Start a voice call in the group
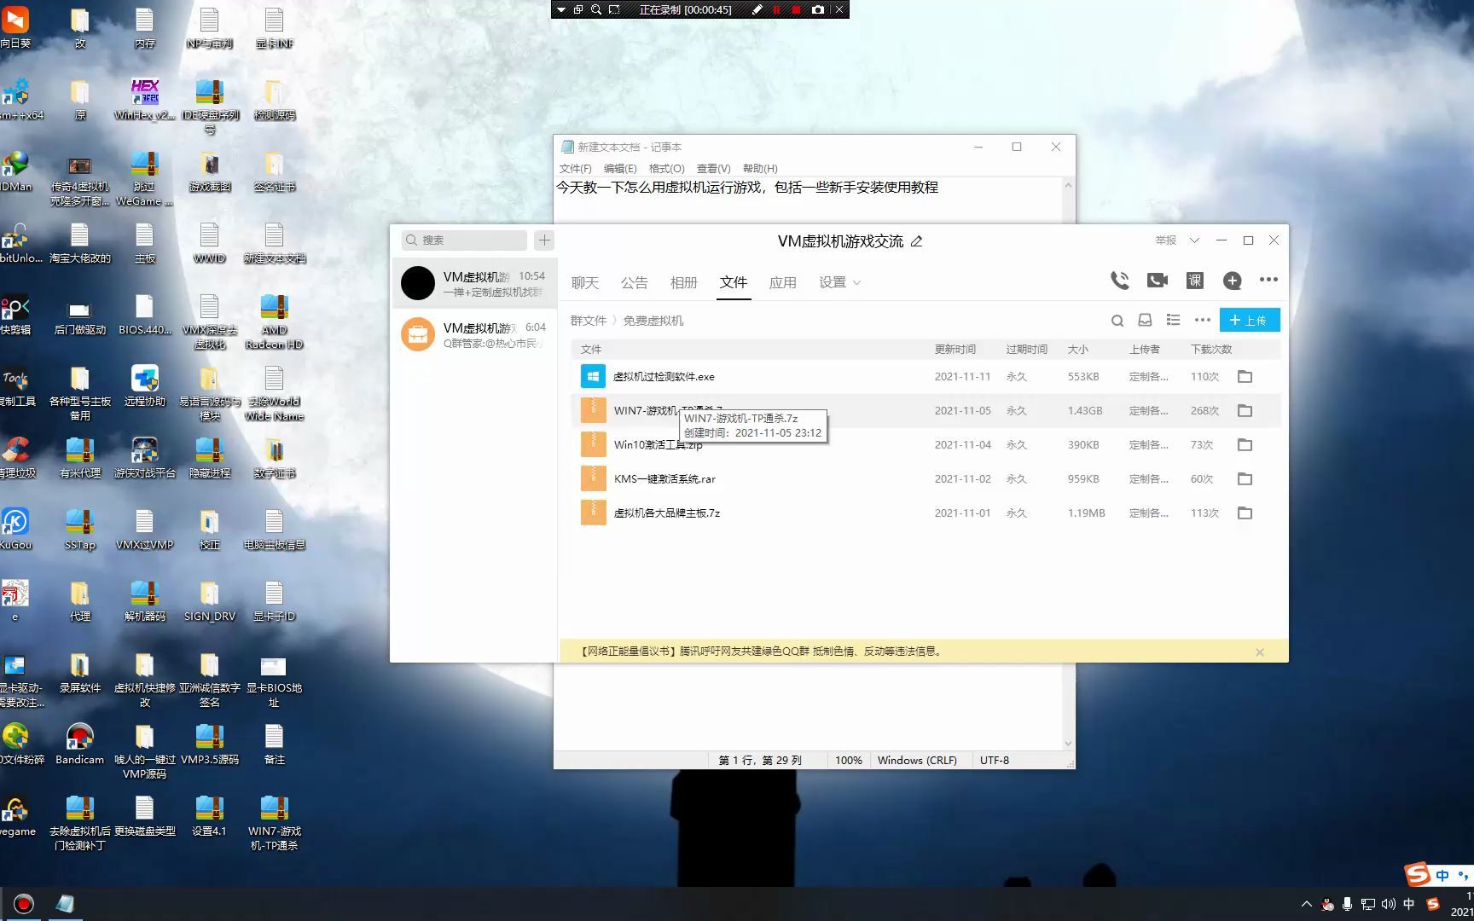The height and width of the screenshot is (921, 1474). pos(1120,280)
